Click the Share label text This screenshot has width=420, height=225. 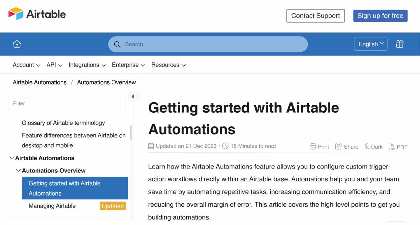pos(351,147)
